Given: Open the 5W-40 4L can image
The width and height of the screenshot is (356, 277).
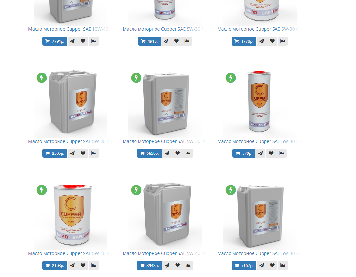Looking at the screenshot, I should (x=70, y=215).
